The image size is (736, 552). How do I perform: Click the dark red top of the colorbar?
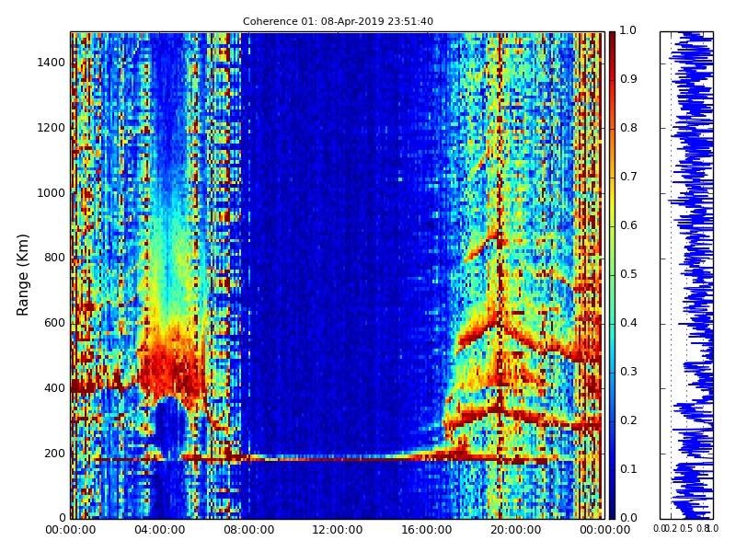612,42
